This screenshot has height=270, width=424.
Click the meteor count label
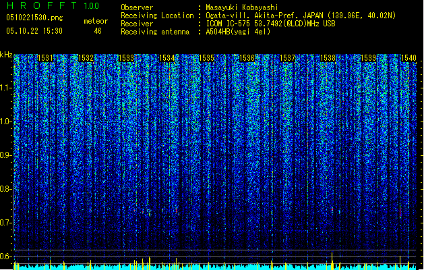point(96,21)
